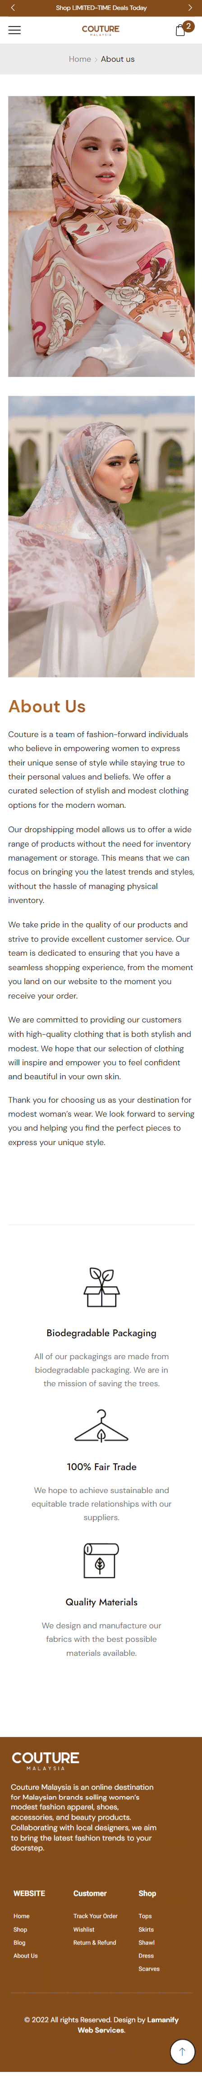Open the hamburger navigation menu
Screen dimensions: 202x2076
[x=14, y=30]
